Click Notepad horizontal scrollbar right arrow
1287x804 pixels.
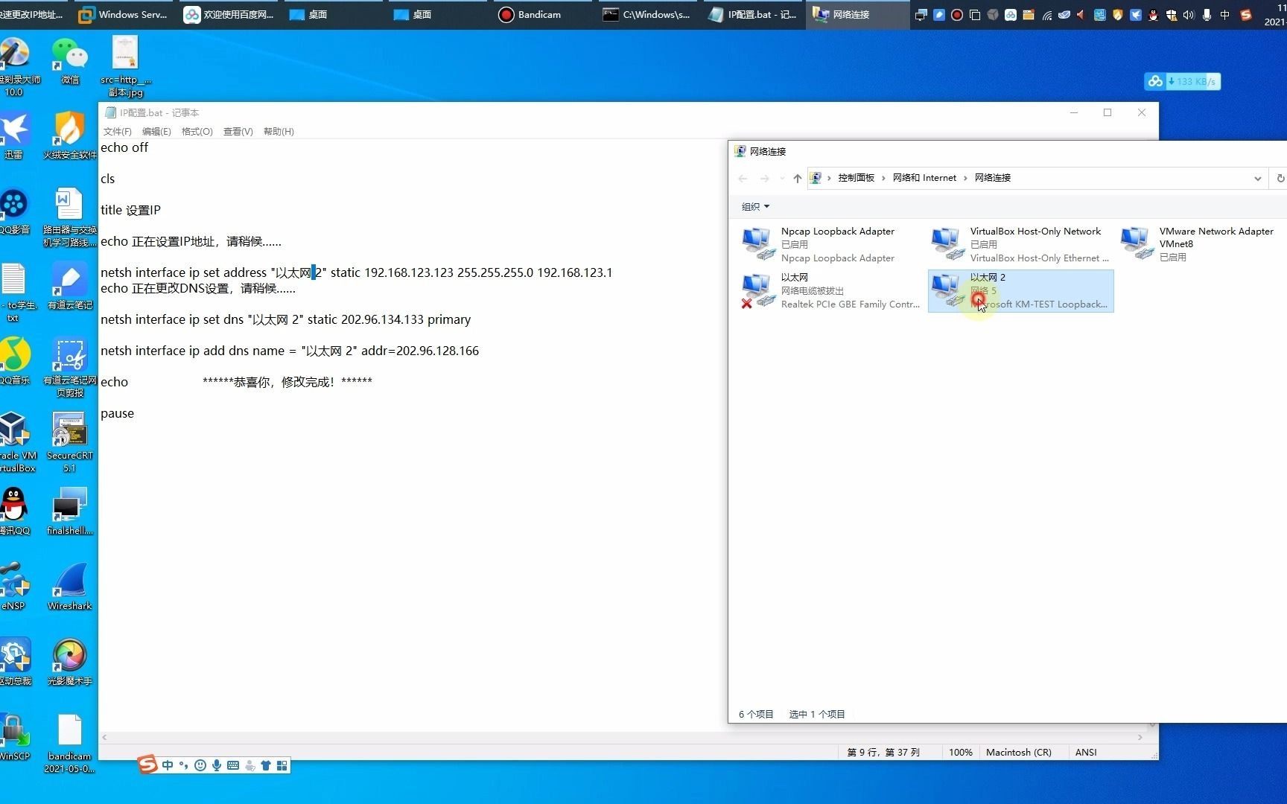coord(1140,737)
